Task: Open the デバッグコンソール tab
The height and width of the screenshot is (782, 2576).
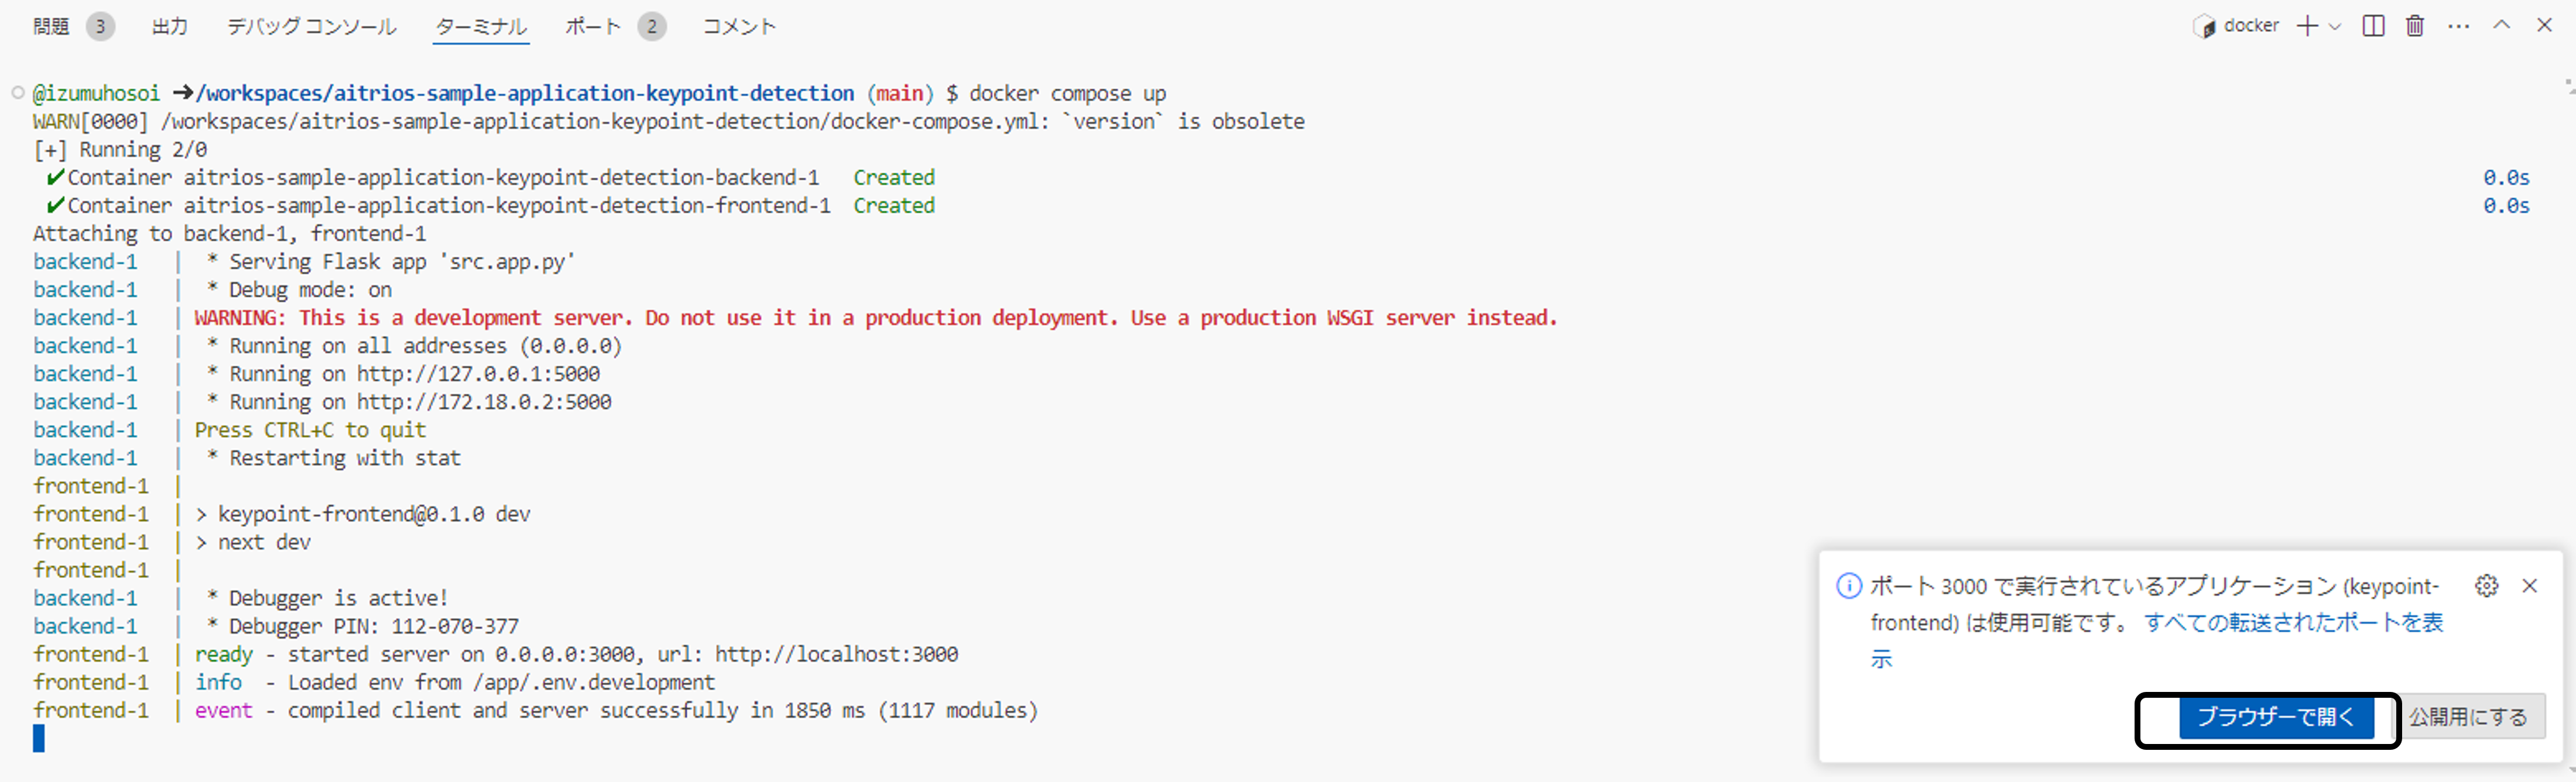Action: [x=311, y=27]
